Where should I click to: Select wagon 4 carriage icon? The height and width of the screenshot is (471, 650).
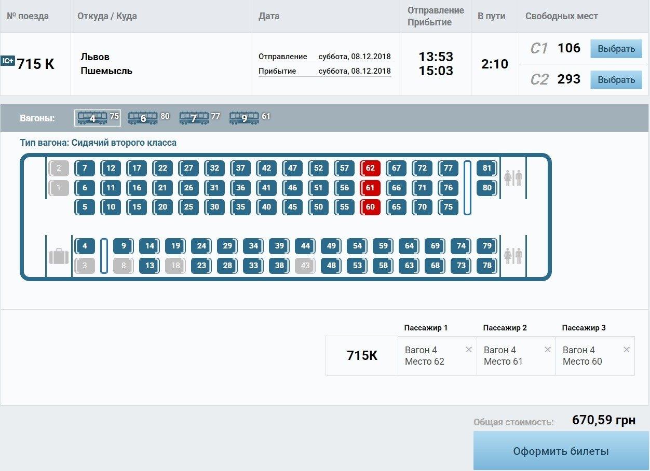click(92, 118)
